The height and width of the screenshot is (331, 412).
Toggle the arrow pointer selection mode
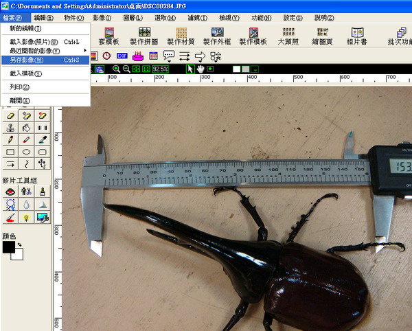pos(190,69)
